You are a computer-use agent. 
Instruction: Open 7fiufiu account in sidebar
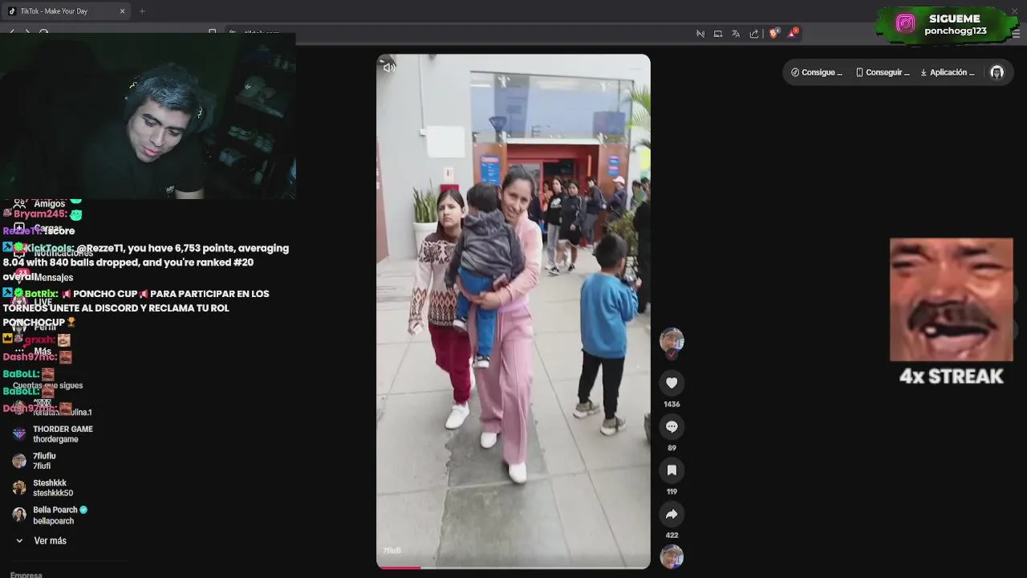(x=44, y=461)
